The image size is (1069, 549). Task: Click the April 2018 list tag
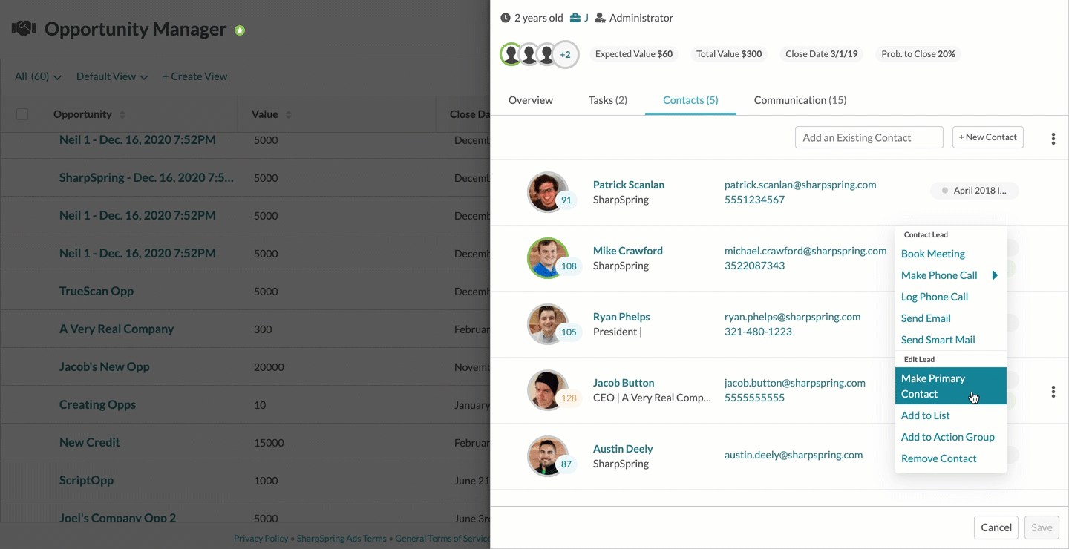tap(975, 191)
